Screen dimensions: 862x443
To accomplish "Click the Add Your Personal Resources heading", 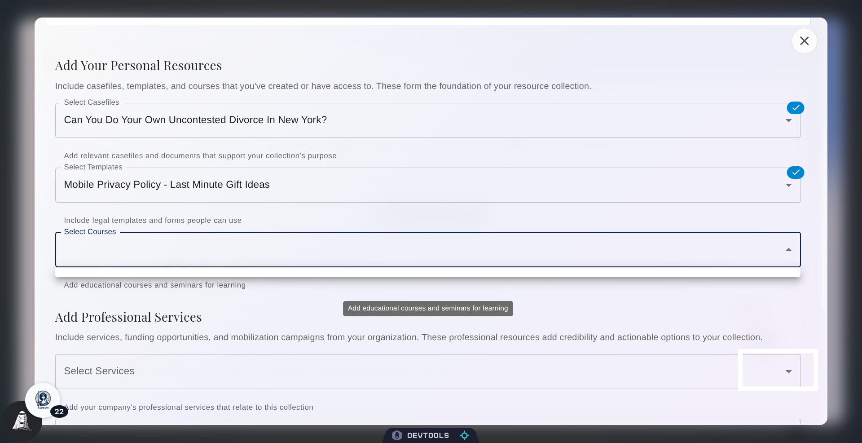I will (138, 66).
